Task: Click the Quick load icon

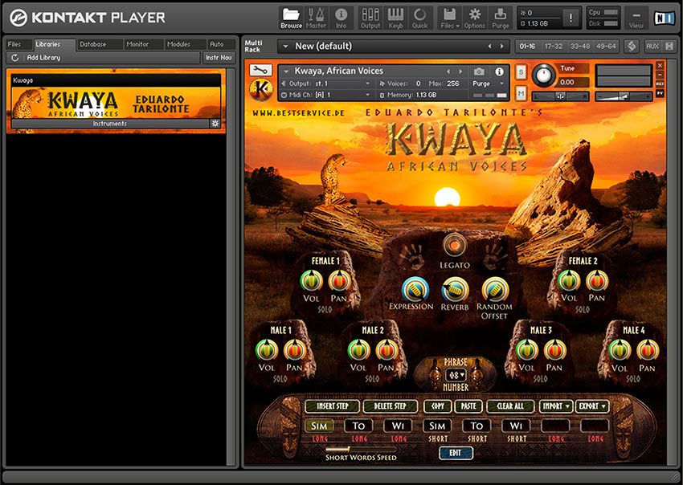Action: (x=420, y=18)
